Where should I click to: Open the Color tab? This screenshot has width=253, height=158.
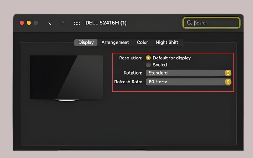coord(142,42)
